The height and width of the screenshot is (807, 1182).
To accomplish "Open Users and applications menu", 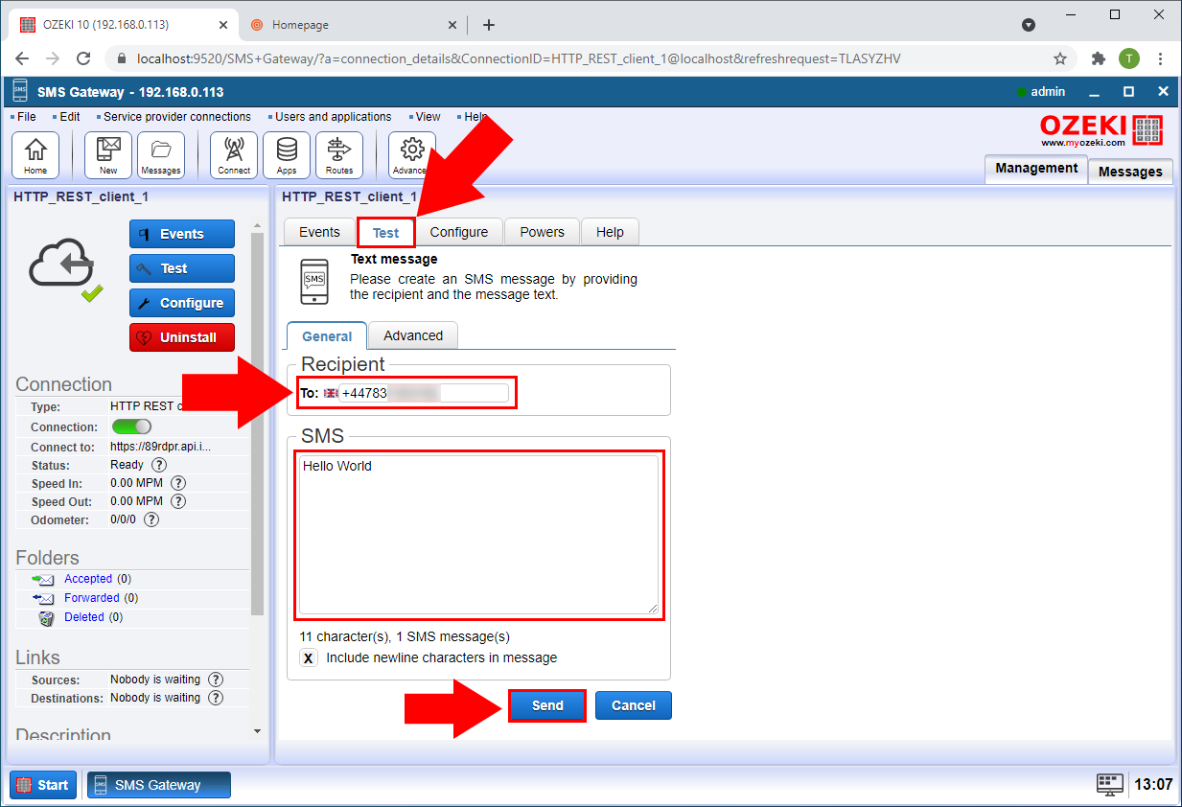I will [333, 117].
